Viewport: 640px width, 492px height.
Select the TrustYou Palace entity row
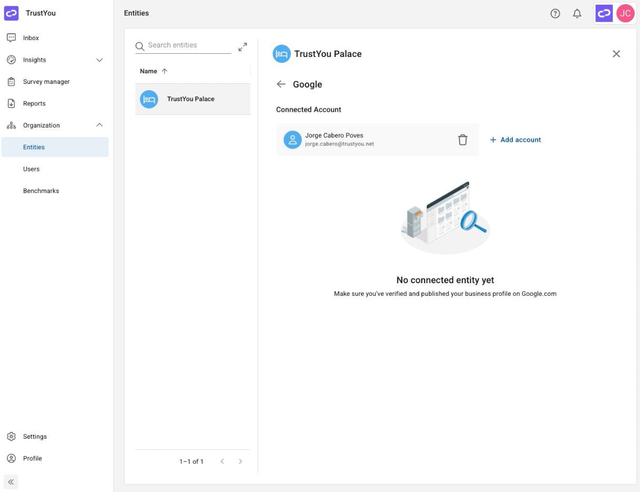tap(193, 99)
